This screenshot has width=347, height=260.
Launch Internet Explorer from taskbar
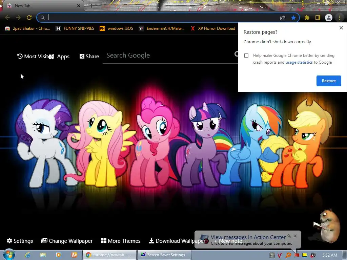click(27, 255)
